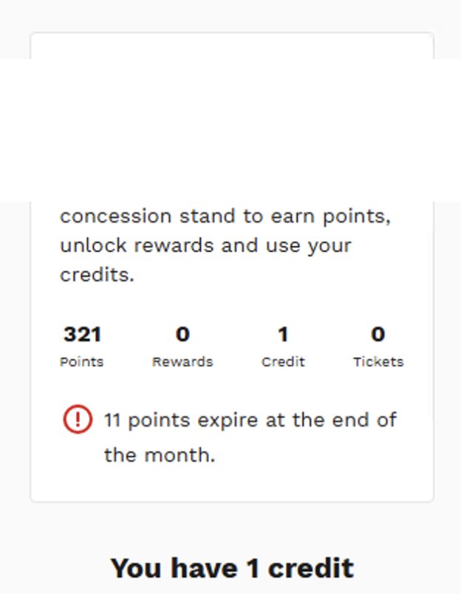Click the word 'credits.' ending the paragraph
This screenshot has width=461, height=594.
[x=97, y=275]
